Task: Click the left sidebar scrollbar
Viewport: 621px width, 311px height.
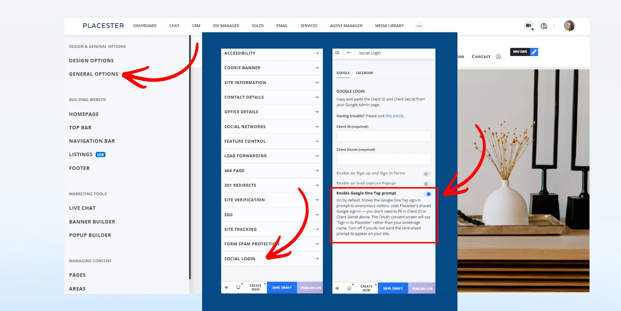Action: (x=190, y=158)
